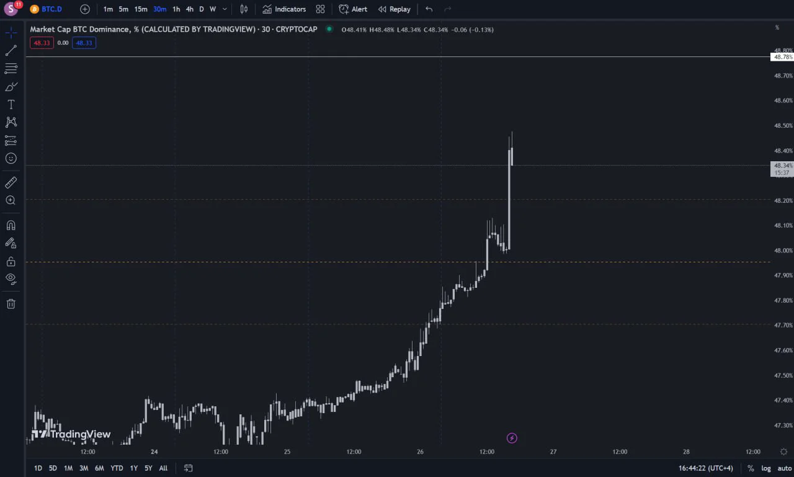Open the user profile avatar menu
This screenshot has height=477, width=794.
point(11,9)
